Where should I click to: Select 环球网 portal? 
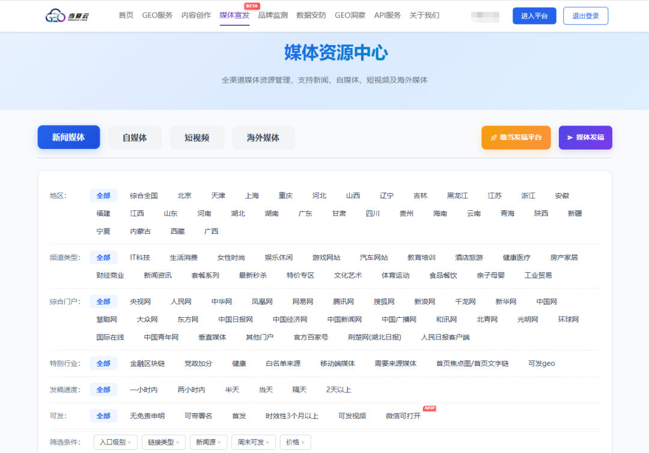568,320
